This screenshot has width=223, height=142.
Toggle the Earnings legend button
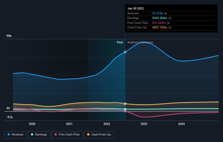(39, 135)
